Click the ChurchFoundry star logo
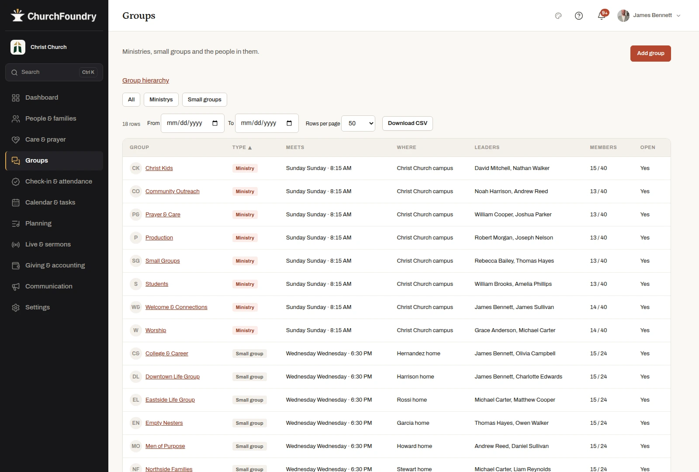Image resolution: width=699 pixels, height=472 pixels. click(x=17, y=16)
